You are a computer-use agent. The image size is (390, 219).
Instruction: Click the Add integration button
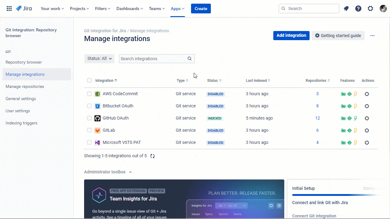[291, 36]
